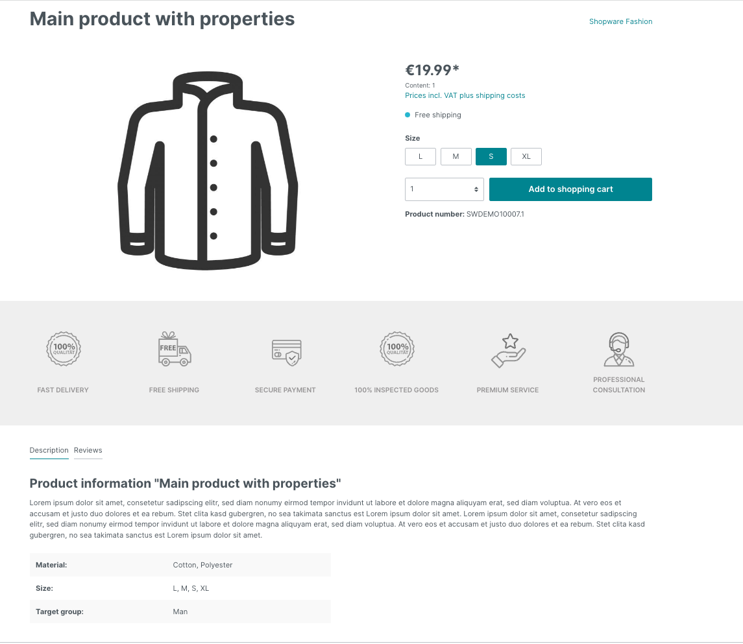Click the 100% Inspected Goods seal icon
Viewport: 743px width, 644px height.
pos(397,349)
